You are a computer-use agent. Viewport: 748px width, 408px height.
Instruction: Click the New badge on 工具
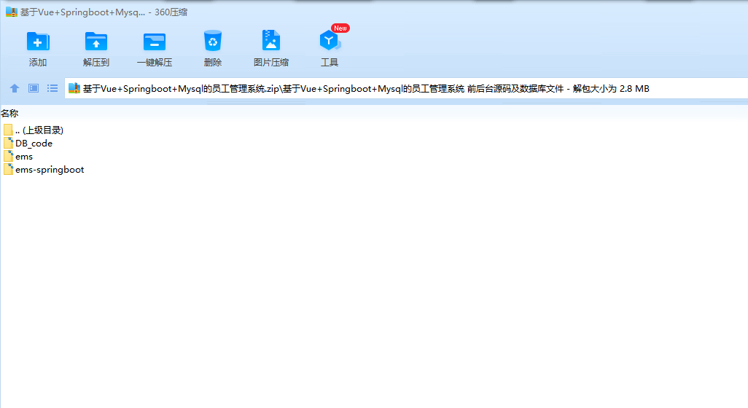pos(340,28)
